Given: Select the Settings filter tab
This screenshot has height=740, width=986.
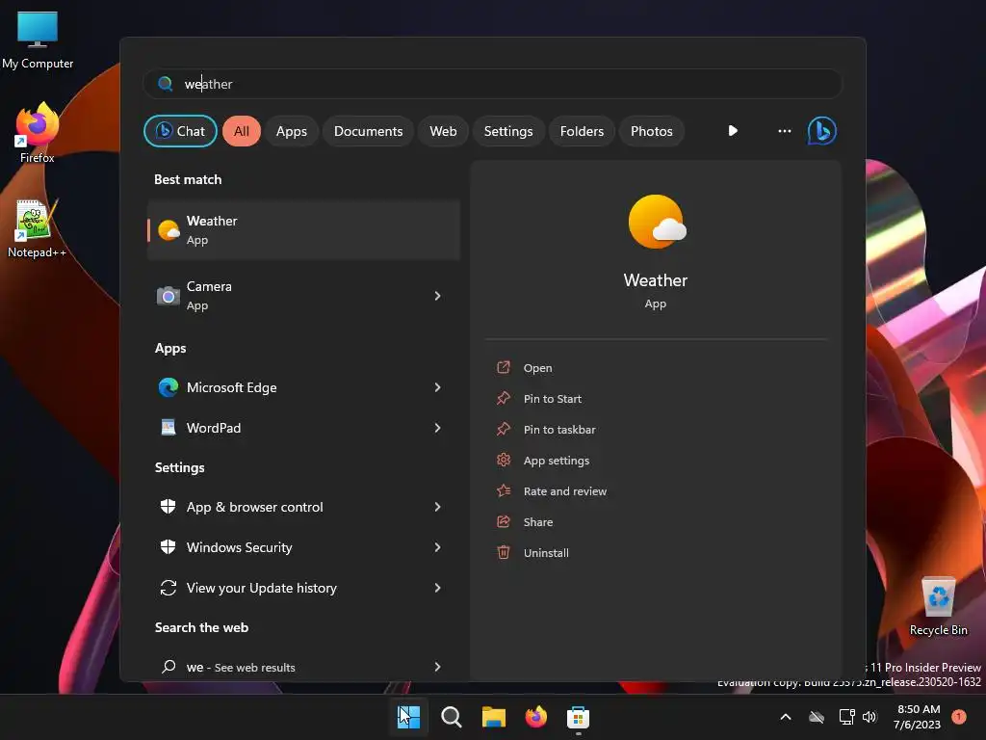Looking at the screenshot, I should tap(508, 131).
